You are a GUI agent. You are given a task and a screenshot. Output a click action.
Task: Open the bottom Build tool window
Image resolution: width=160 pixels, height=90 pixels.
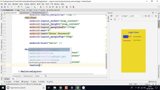[x=33, y=82]
